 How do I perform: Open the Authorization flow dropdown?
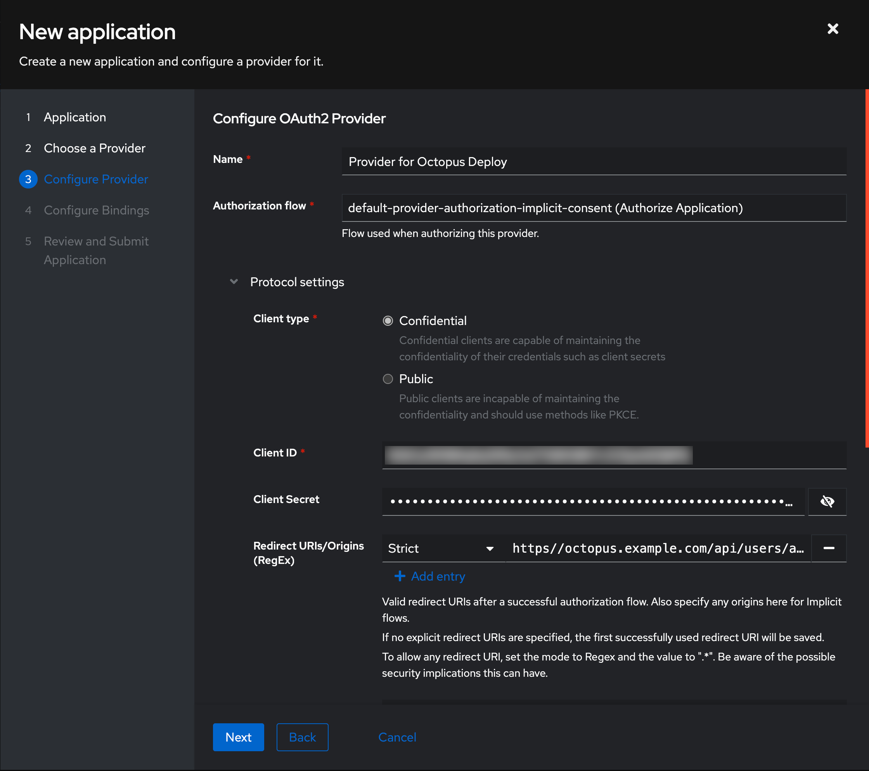point(593,208)
